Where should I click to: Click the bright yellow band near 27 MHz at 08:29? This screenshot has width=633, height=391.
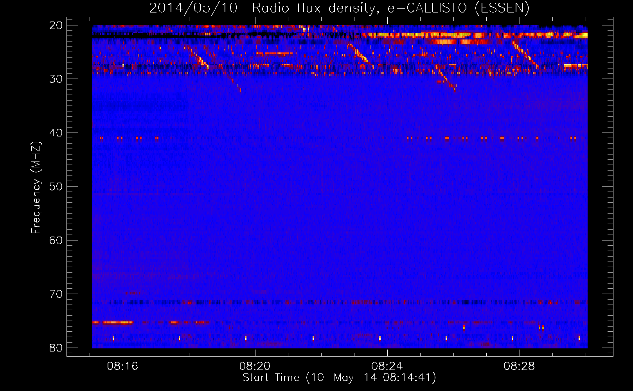[x=575, y=65]
